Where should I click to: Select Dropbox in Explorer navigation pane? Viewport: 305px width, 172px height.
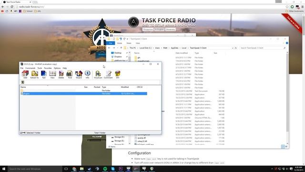coord(118,56)
